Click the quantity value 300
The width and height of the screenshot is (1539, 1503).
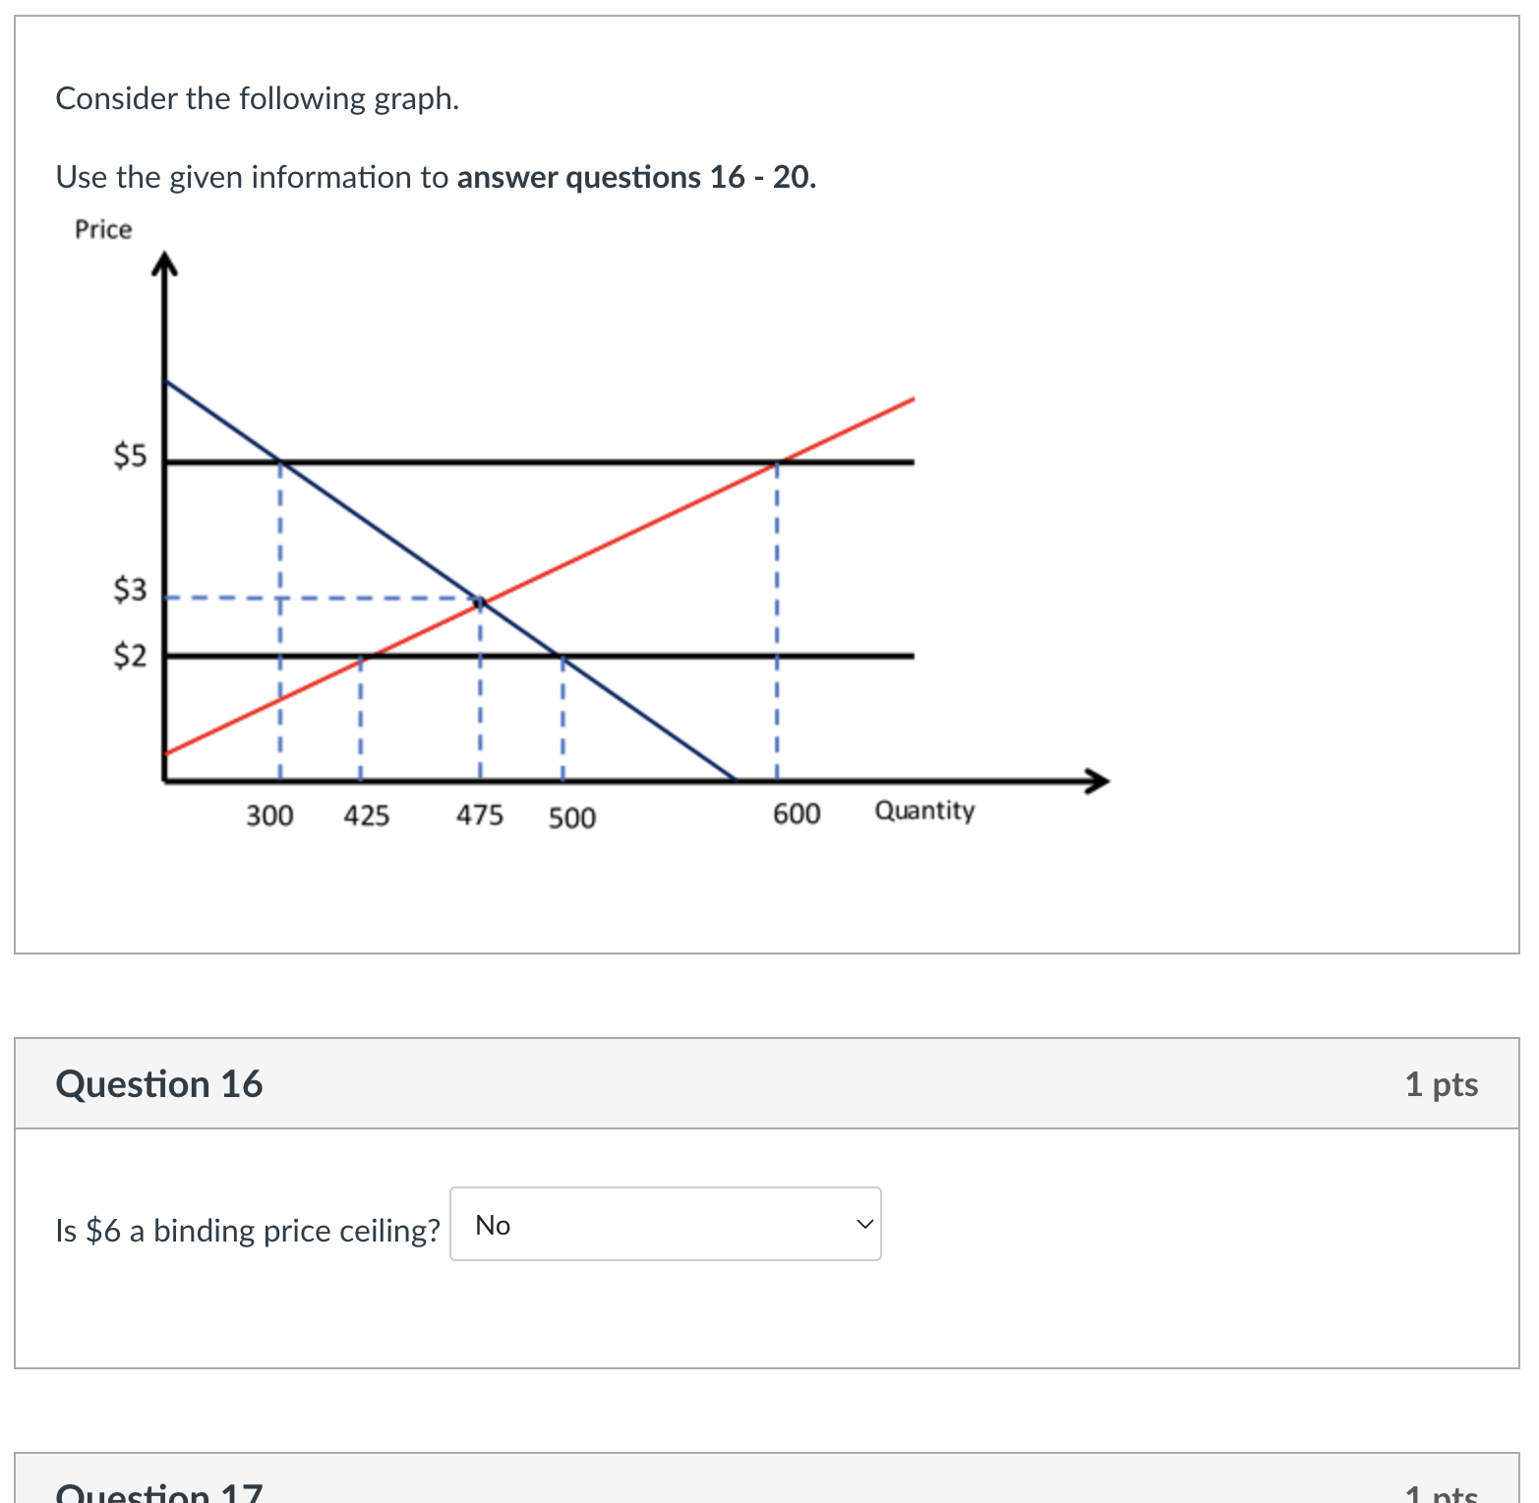[267, 814]
